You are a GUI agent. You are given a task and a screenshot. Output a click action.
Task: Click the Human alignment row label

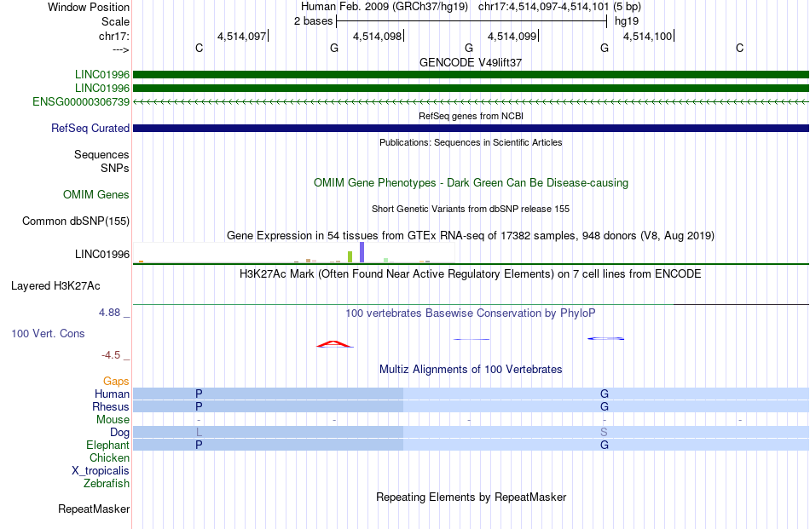[112, 394]
